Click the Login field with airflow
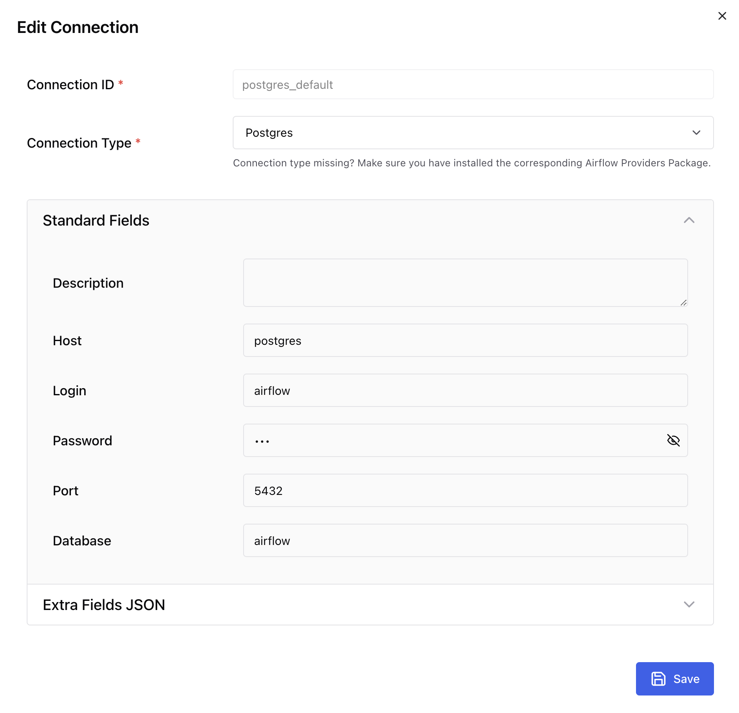The height and width of the screenshot is (713, 739). [x=465, y=391]
